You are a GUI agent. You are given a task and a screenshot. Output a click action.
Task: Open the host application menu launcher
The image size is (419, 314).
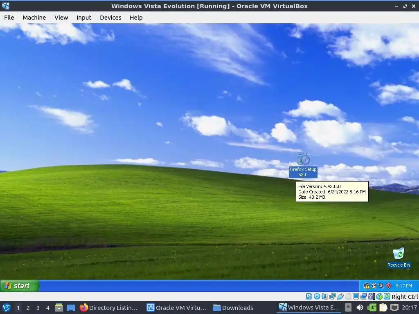click(7, 307)
